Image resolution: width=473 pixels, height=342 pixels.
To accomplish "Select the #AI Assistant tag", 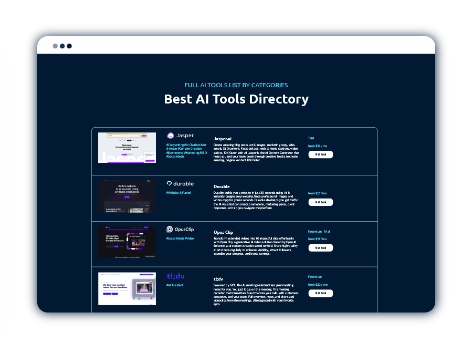I will coord(175,285).
